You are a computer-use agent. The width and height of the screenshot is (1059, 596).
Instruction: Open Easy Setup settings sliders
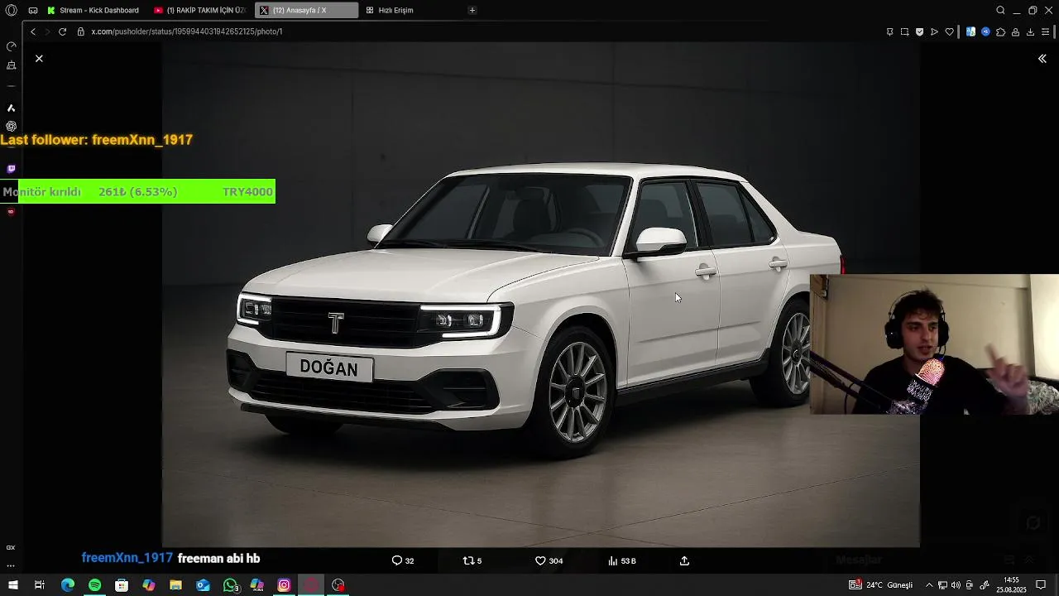pyautogui.click(x=1046, y=31)
